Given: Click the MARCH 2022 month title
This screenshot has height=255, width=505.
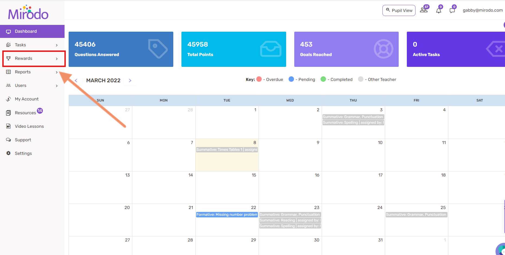Looking at the screenshot, I should [x=103, y=80].
